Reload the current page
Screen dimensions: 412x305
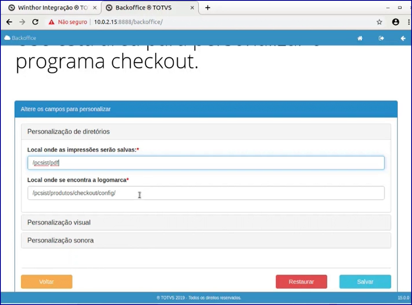35,22
